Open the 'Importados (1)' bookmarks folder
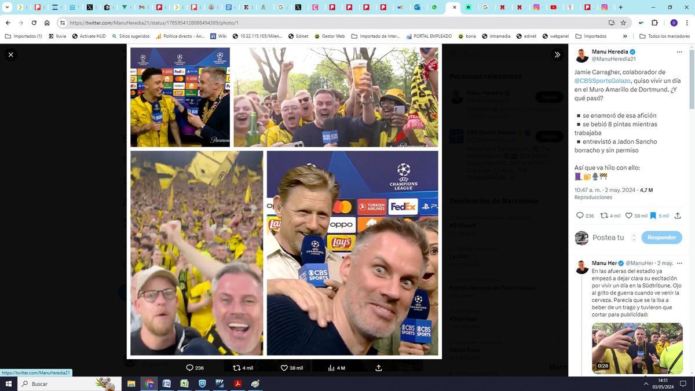695x391 pixels. pos(24,36)
